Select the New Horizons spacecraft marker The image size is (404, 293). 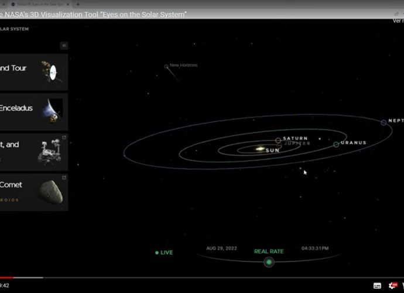166,67
